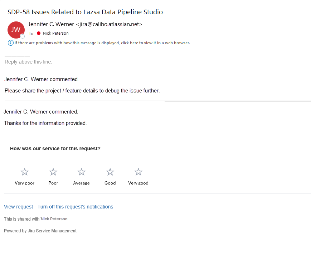Click the Very good label
Image resolution: width=311 pixels, height=257 pixels.
138,183
